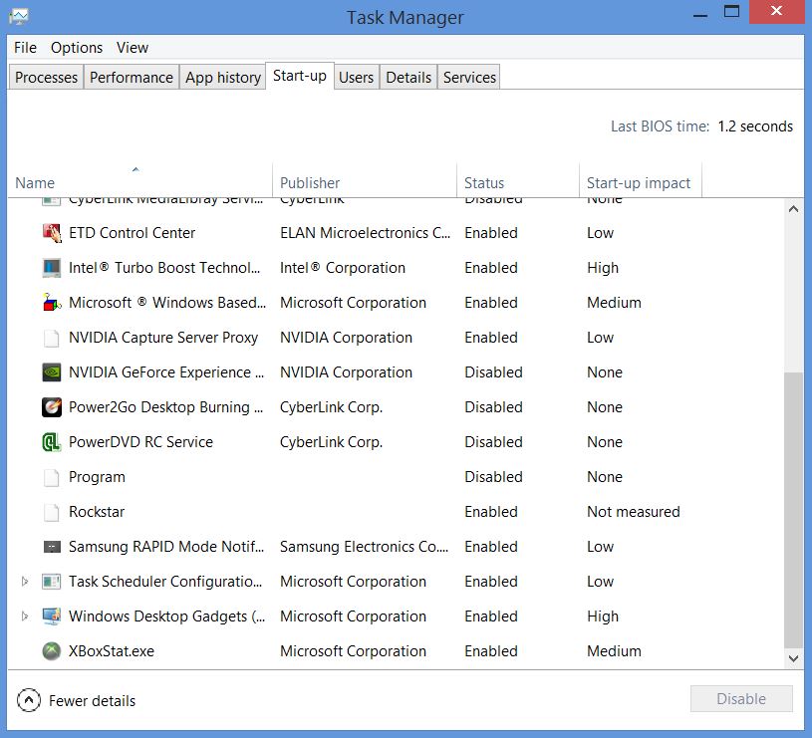Select the Intel Turbo Boost Technol... name
812x738 pixels.
click(164, 268)
